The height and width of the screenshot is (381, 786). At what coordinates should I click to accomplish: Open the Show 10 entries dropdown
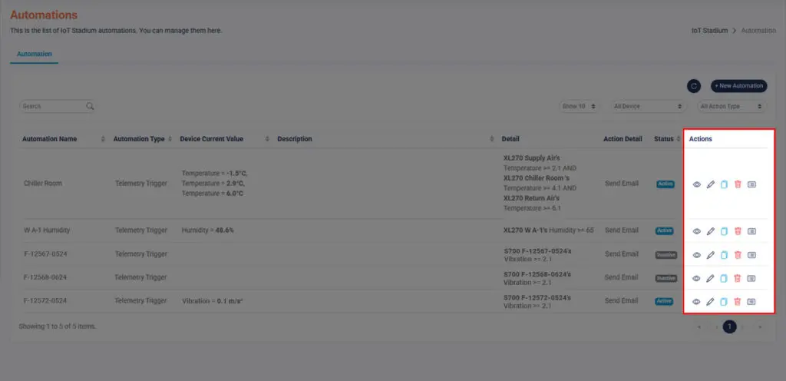click(579, 106)
